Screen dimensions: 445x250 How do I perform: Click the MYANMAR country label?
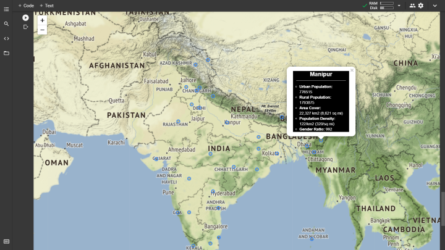pos(336,170)
